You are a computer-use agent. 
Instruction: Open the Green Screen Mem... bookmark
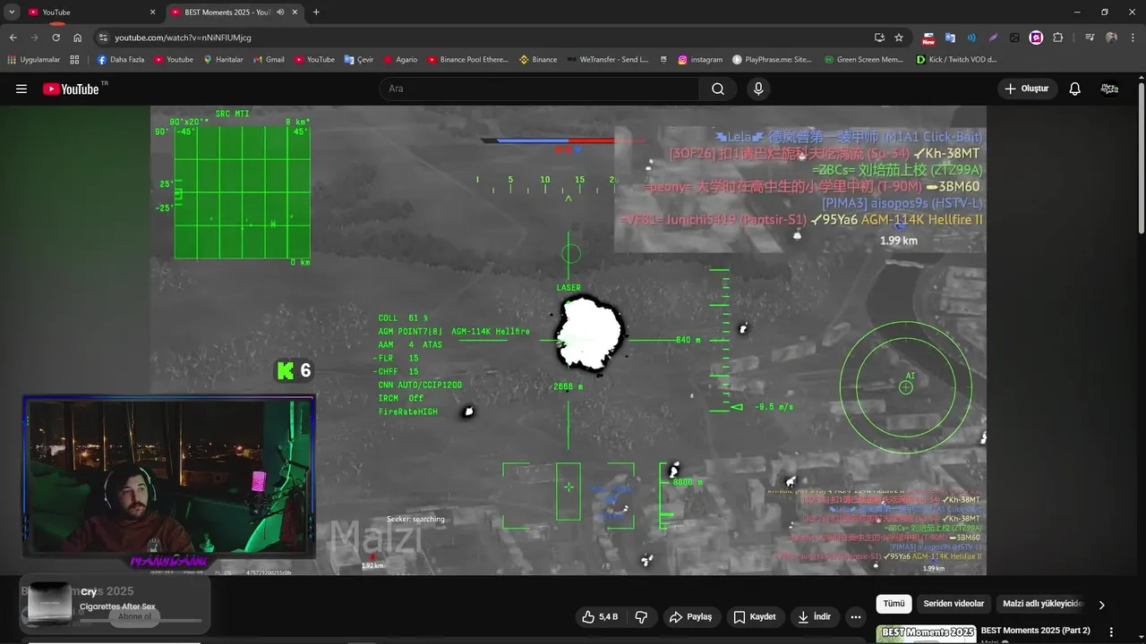point(863,60)
